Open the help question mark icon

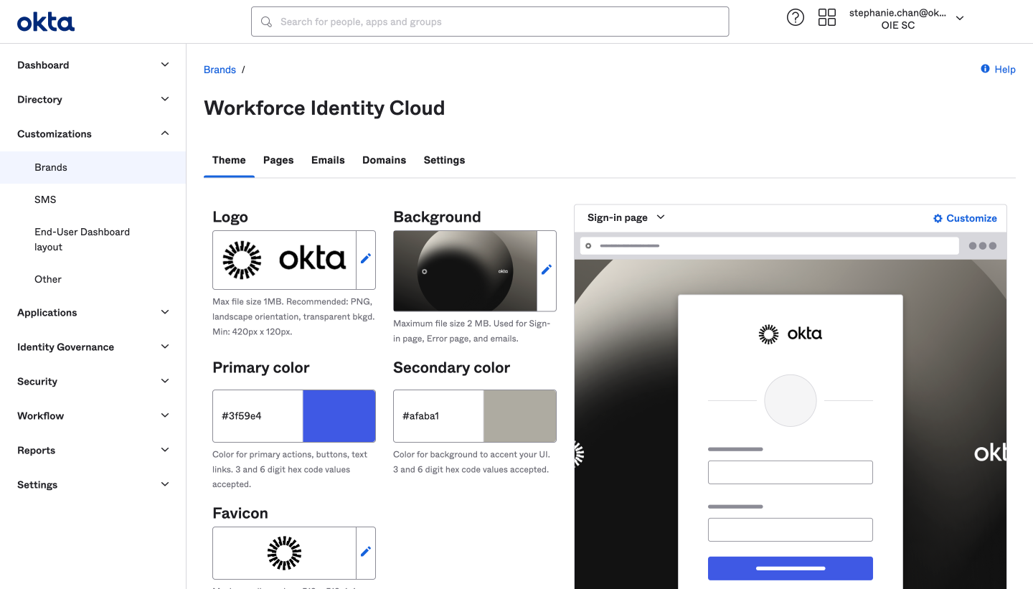pos(796,18)
